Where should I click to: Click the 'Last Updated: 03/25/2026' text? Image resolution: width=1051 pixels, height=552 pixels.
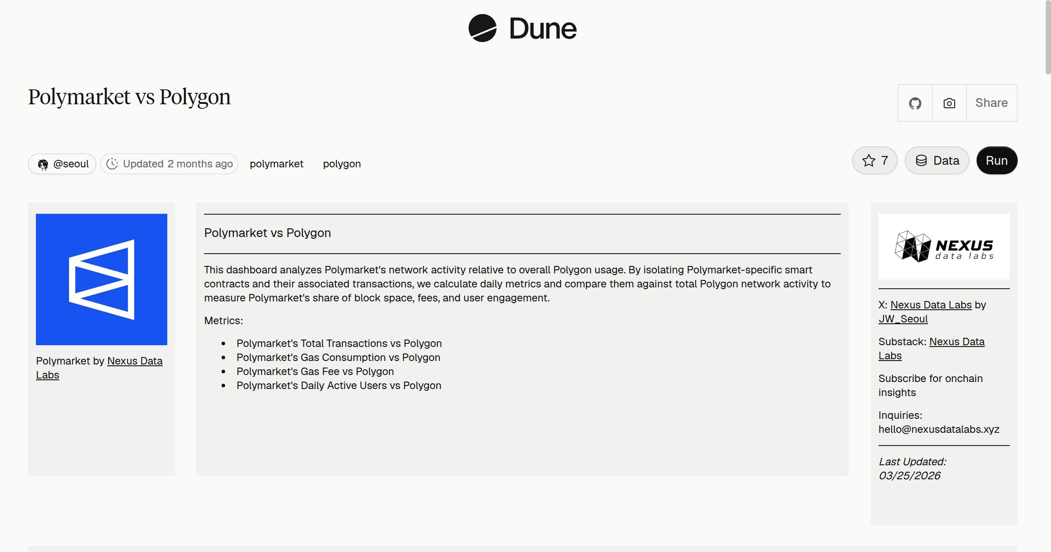[x=913, y=469]
